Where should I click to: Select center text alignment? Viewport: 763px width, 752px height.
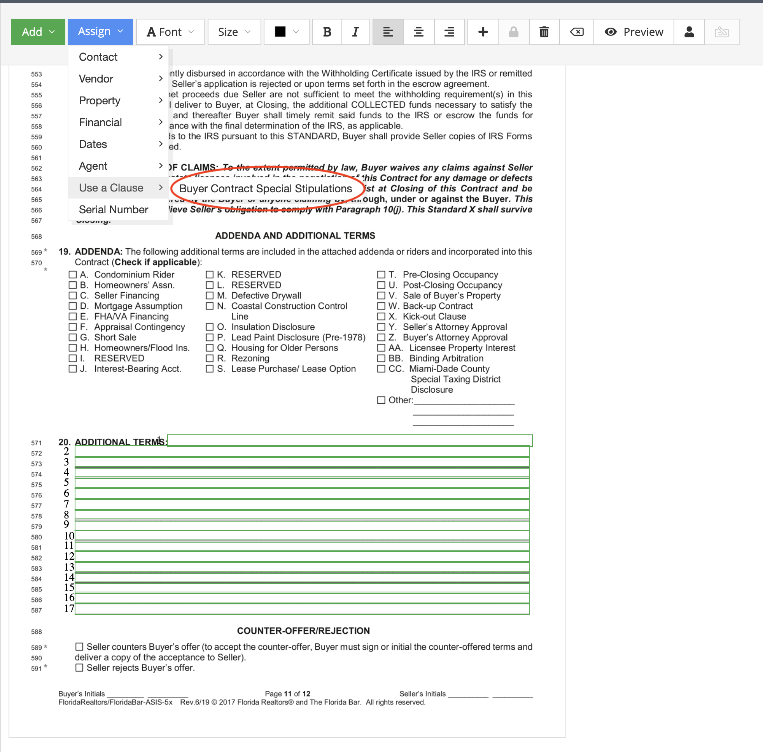point(418,32)
